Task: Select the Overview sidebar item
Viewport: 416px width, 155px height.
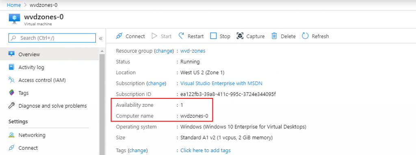Action: coord(50,54)
